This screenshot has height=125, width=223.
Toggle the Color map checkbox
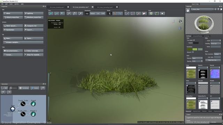pos(187,70)
